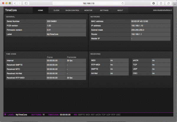Image resolution: width=177 pixels, height=122 pixels.
Task: Toggle the Safari sidebar icon
Action: click(26, 3)
